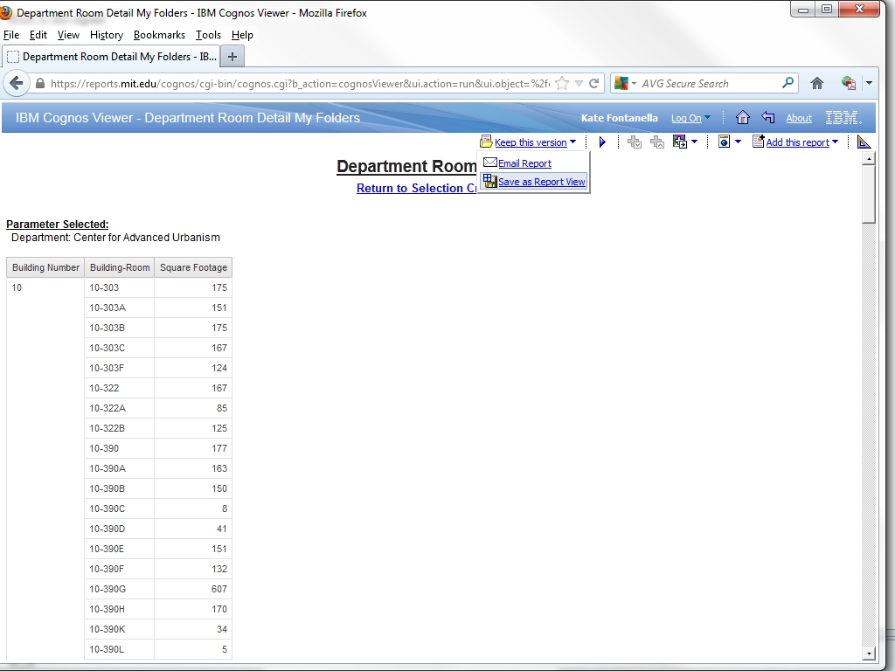Choose Save as Report View
This screenshot has width=895, height=671.
coord(541,182)
